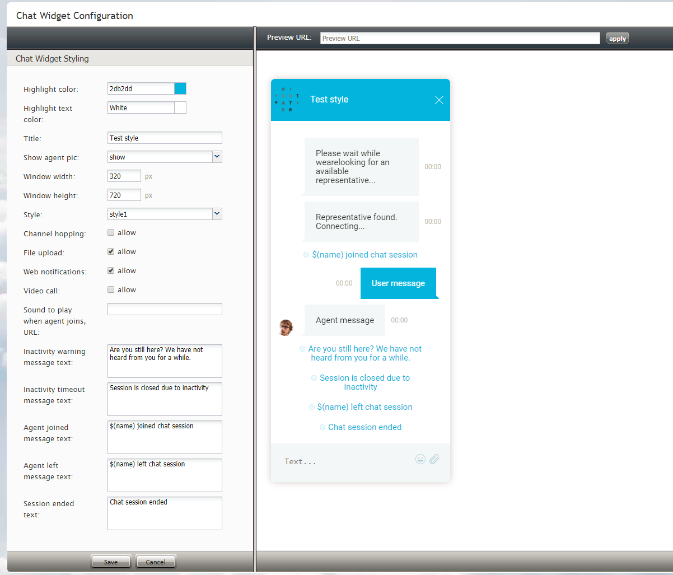Viewport: 673px width, 575px height.
Task: Open the Highlight color blue swatch
Action: coord(180,88)
